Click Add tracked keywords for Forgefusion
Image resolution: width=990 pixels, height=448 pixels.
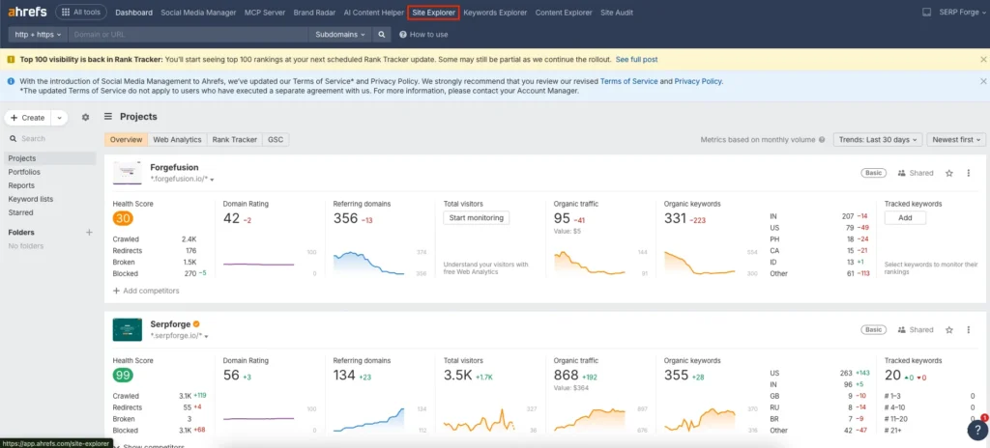click(x=905, y=217)
